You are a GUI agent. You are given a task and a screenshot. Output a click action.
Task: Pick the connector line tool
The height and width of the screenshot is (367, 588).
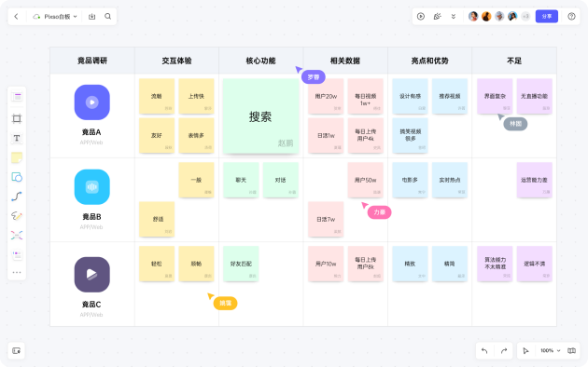17,197
